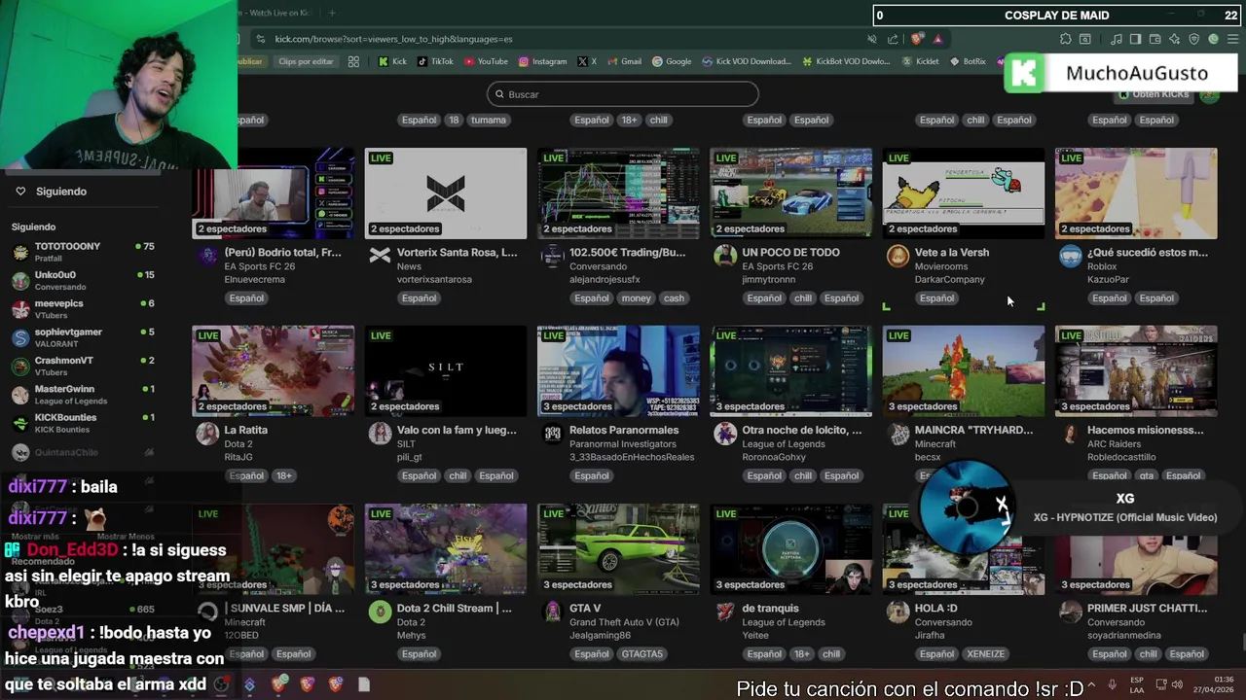1246x700 pixels.
Task: Open a new browser tab with plus
Action: pos(332,13)
